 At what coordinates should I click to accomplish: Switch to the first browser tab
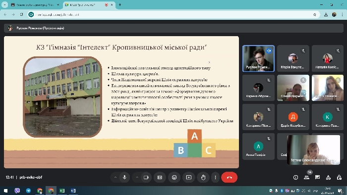pos(35,4)
